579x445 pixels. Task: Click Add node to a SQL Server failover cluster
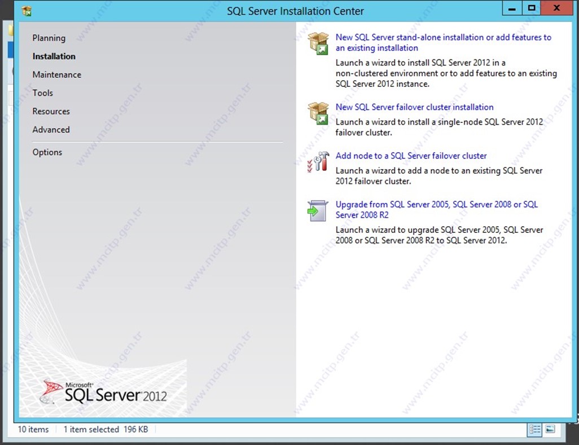pos(411,156)
